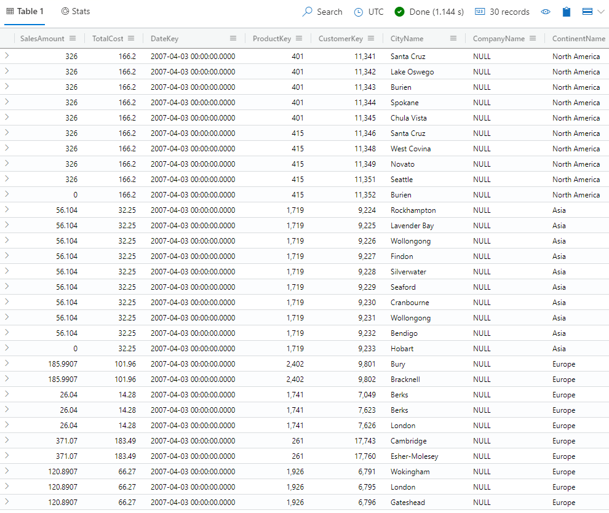
Task: Select the Wokingham city cell
Action: tap(410, 471)
